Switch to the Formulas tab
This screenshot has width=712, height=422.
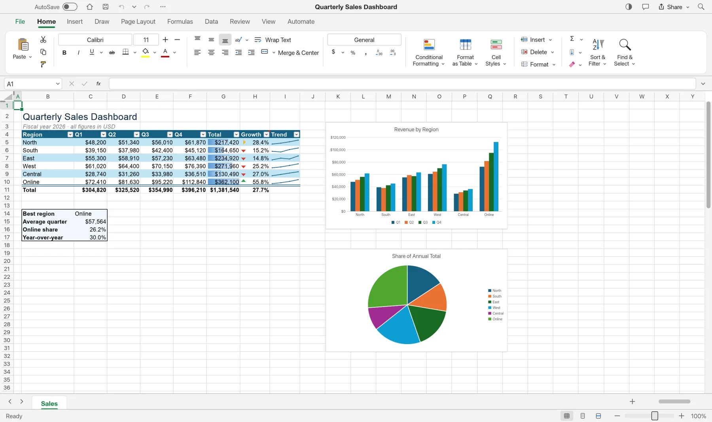click(180, 21)
